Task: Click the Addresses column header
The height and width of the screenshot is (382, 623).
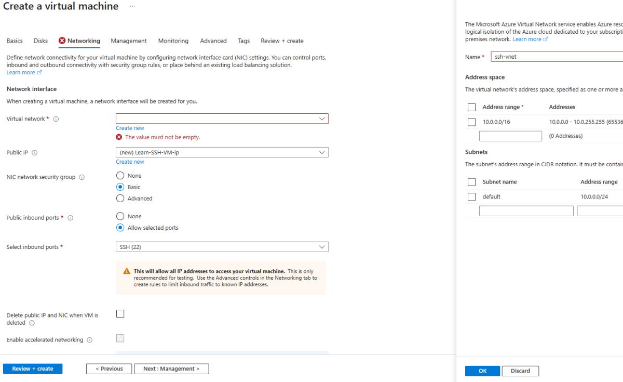Action: 562,107
